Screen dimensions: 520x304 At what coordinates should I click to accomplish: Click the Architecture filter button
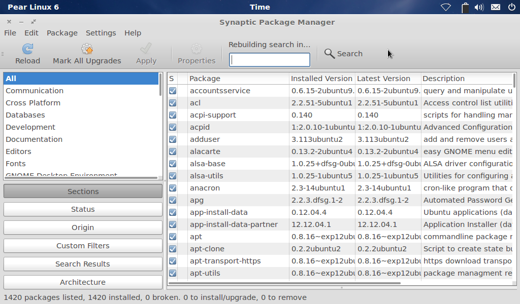tap(83, 282)
